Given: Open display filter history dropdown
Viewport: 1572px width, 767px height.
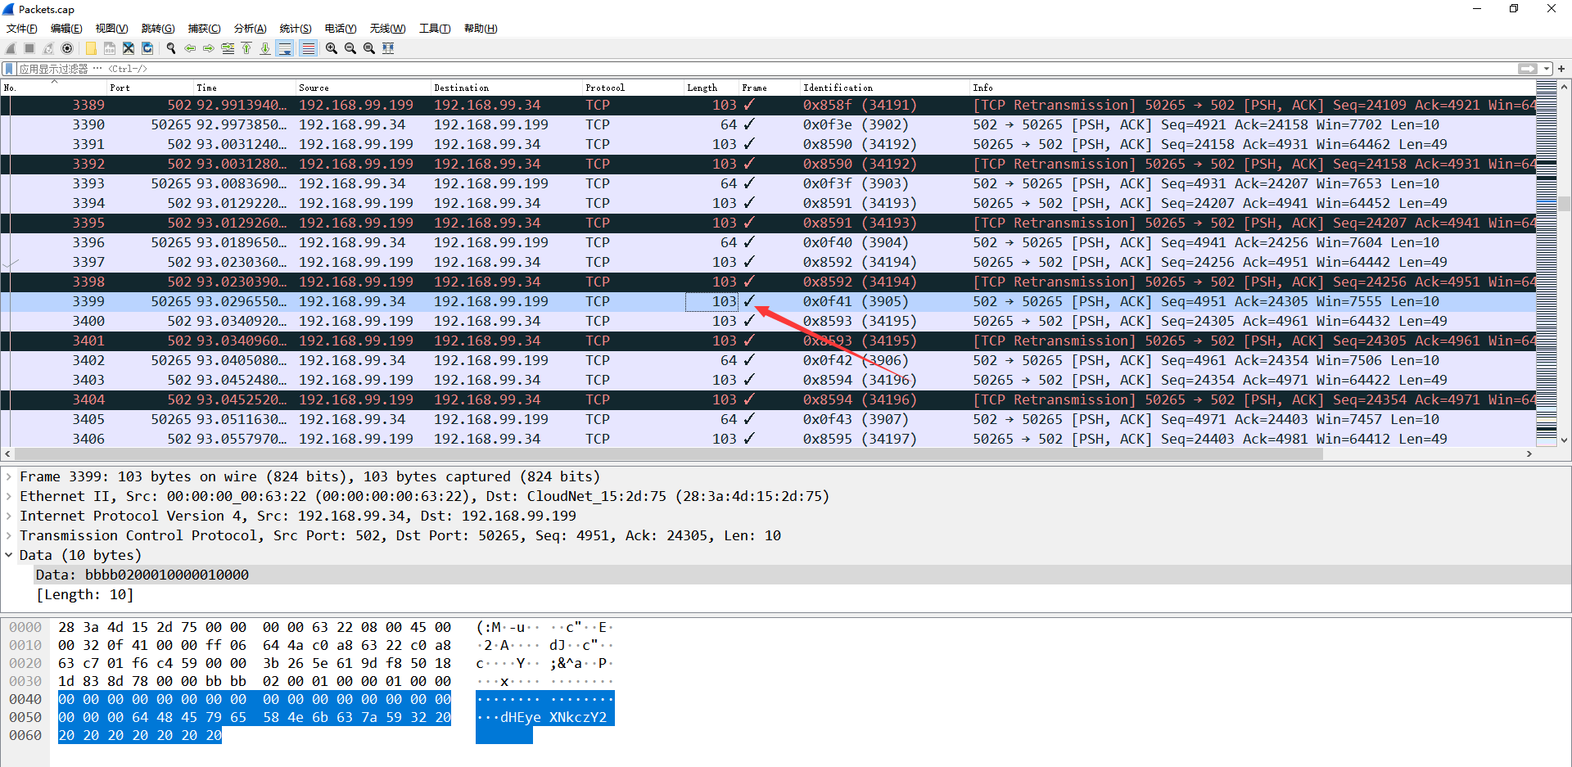Looking at the screenshot, I should 1547,69.
